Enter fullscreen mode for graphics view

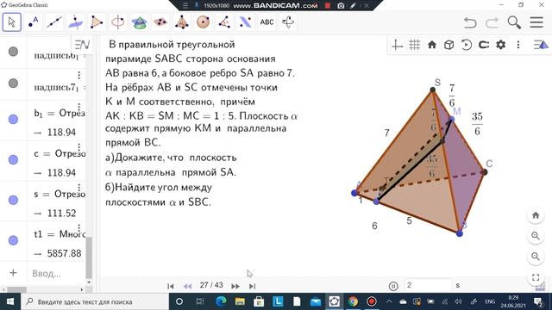536,277
